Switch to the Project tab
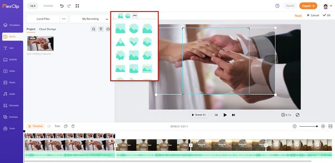The width and height of the screenshot is (335, 163). click(31, 29)
